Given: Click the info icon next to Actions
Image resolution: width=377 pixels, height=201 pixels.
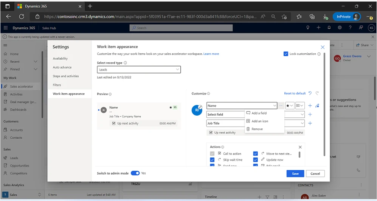Looking at the screenshot, I should point(223,147).
